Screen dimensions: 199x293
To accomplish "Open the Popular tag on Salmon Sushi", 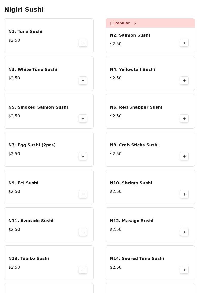I will point(122,23).
